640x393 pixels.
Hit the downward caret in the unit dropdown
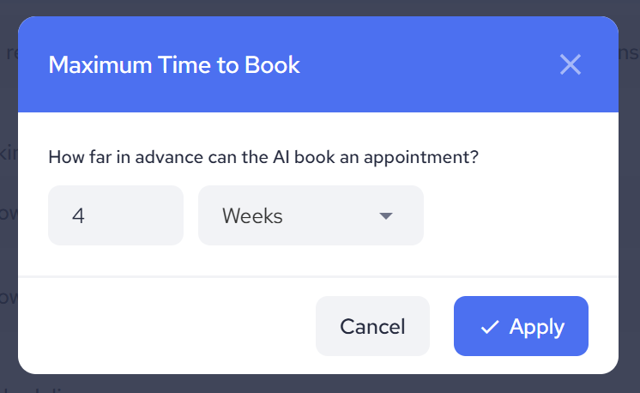coord(386,215)
